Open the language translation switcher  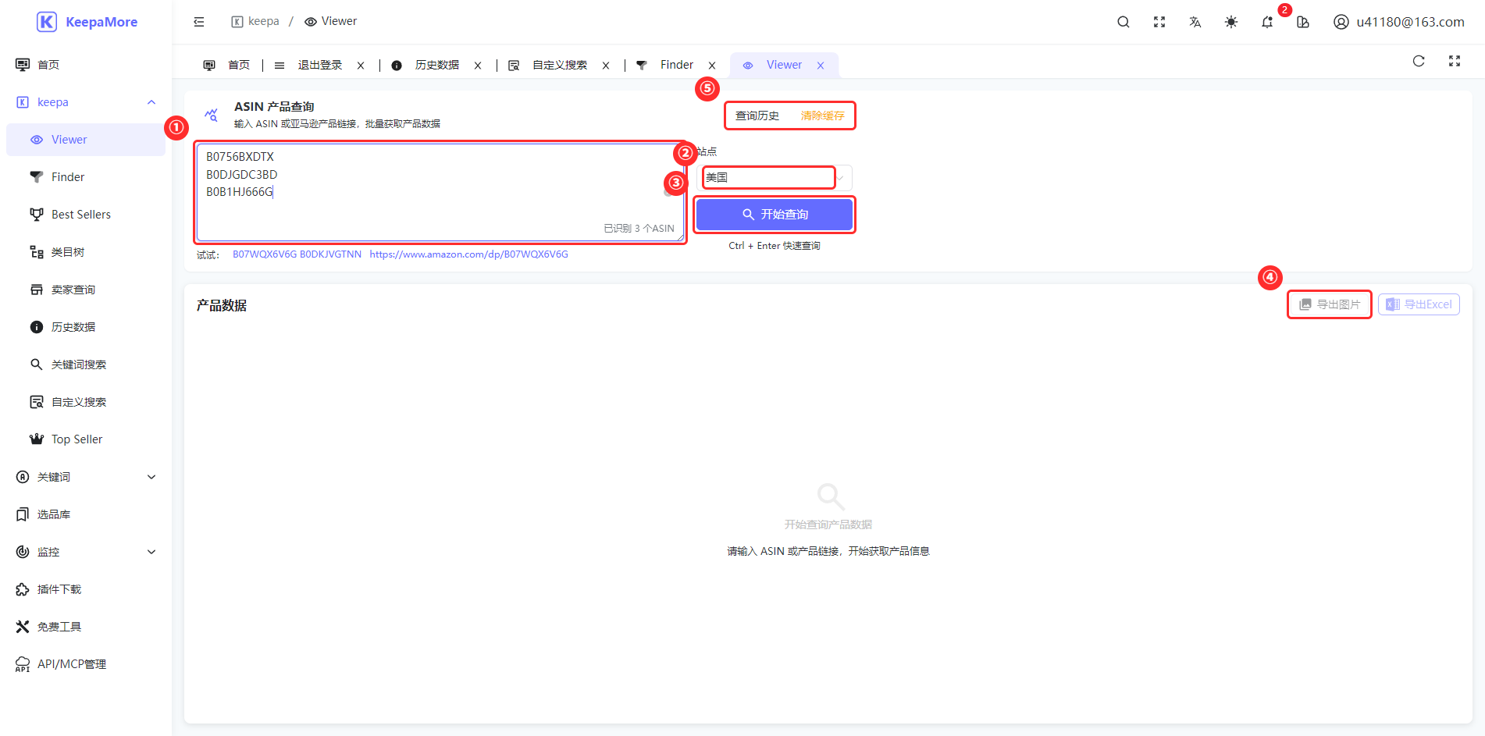click(x=1195, y=22)
